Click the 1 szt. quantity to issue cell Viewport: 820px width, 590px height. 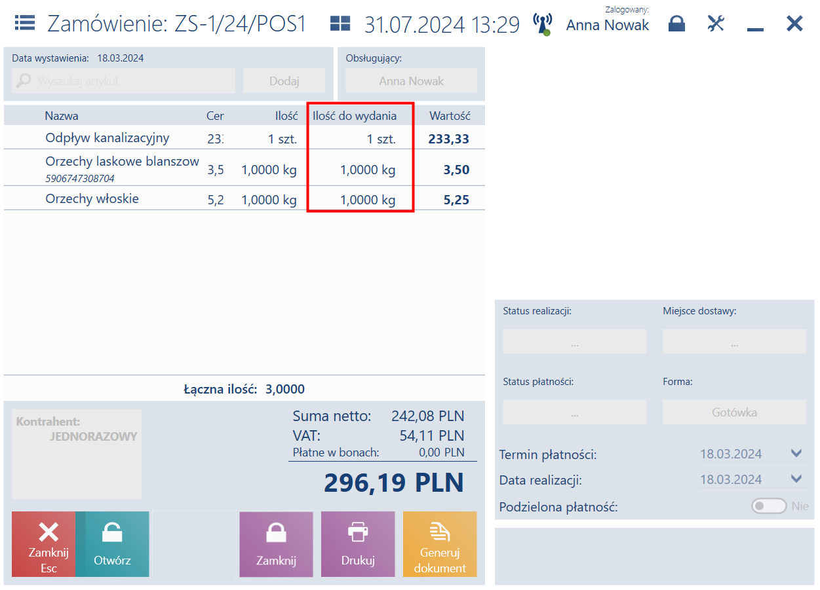point(381,139)
